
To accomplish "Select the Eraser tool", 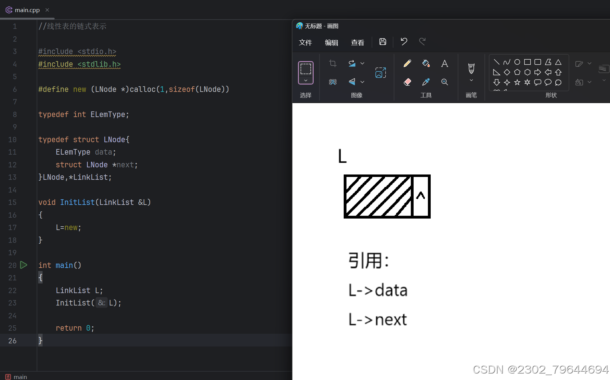I will [x=407, y=82].
